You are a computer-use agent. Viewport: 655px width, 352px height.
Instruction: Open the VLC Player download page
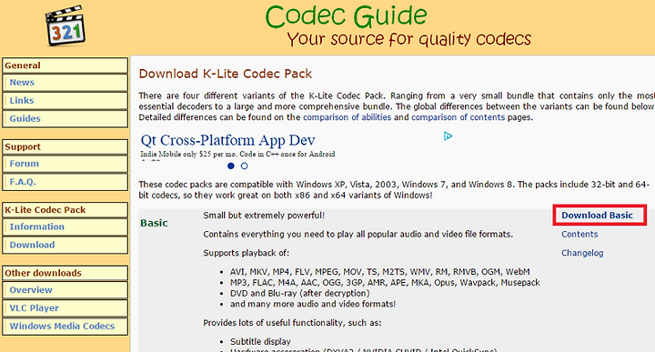pos(65,308)
